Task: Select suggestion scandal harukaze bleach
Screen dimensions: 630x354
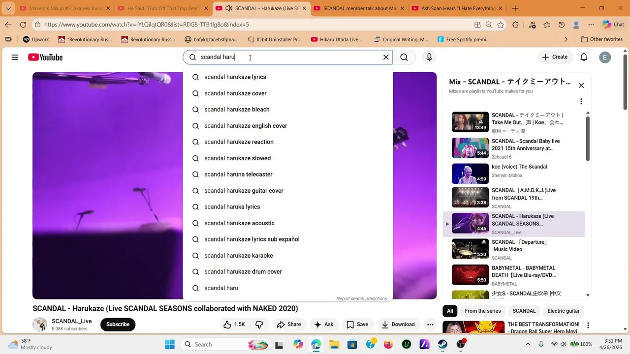Action: pos(288,110)
